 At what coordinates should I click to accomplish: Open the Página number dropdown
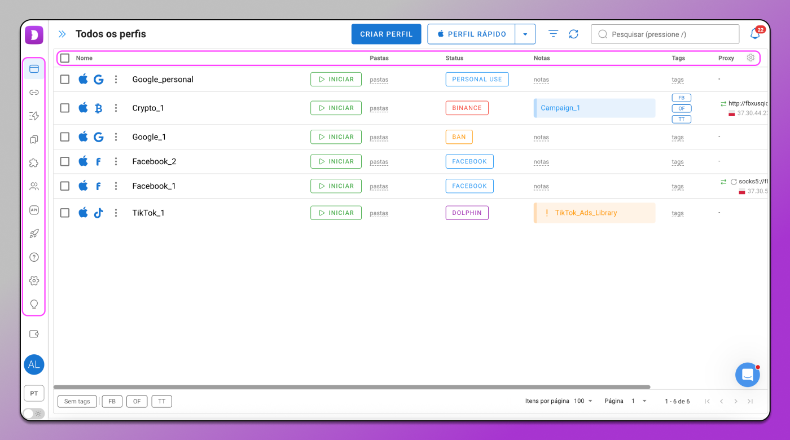(x=639, y=401)
